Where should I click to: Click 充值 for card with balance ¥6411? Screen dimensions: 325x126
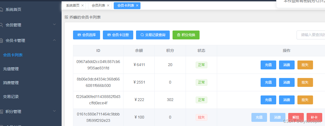point(268,65)
